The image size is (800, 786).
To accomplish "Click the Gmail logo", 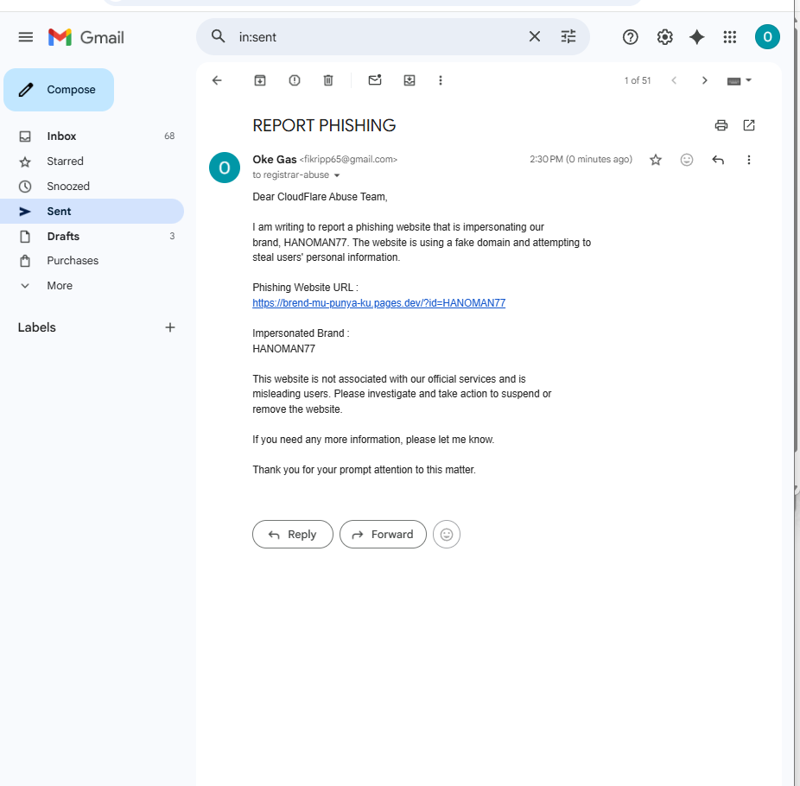I will tap(86, 37).
